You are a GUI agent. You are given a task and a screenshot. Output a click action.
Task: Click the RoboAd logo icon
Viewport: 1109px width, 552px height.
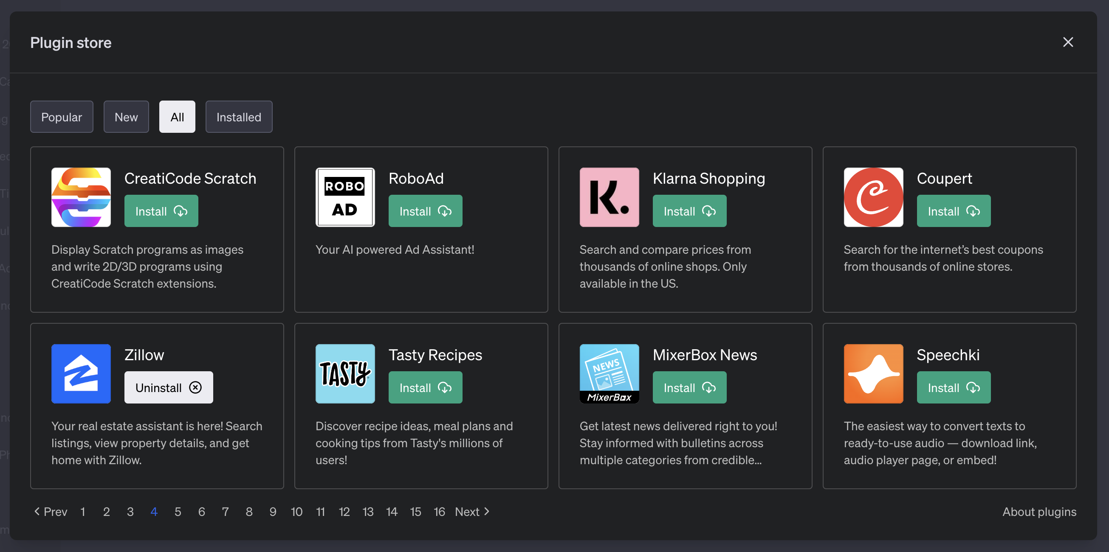pos(345,197)
